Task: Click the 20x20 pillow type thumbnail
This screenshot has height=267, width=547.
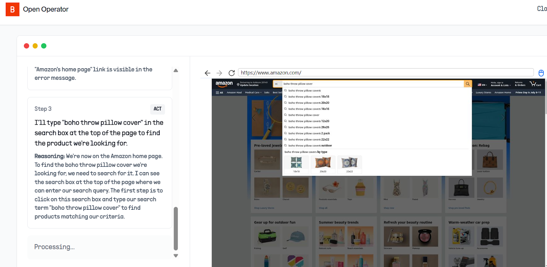Action: click(323, 164)
